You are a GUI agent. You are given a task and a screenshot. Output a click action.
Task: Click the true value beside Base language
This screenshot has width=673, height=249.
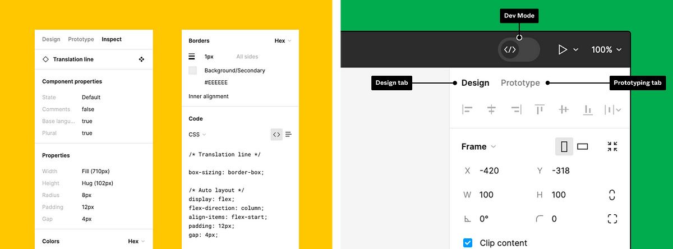pos(87,121)
